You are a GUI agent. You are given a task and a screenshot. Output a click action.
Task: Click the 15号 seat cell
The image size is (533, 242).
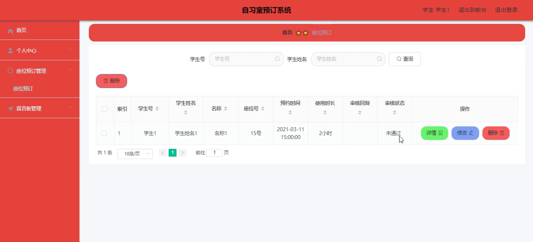coord(256,133)
